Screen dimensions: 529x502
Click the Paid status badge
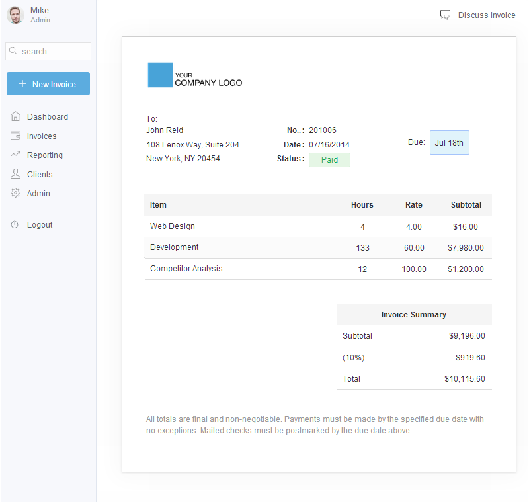(329, 160)
